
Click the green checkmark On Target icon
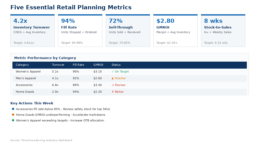tap(113, 72)
